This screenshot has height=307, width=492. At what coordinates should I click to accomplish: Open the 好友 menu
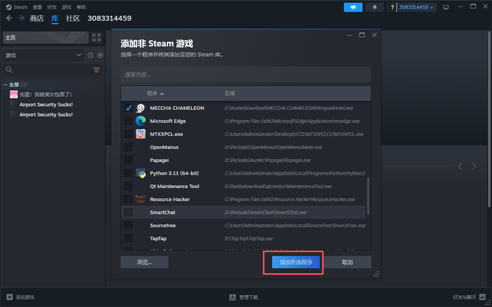pyautogui.click(x=52, y=7)
